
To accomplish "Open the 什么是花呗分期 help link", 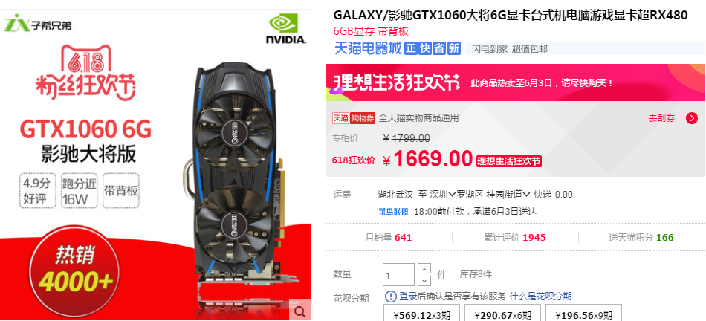I will coord(541,296).
